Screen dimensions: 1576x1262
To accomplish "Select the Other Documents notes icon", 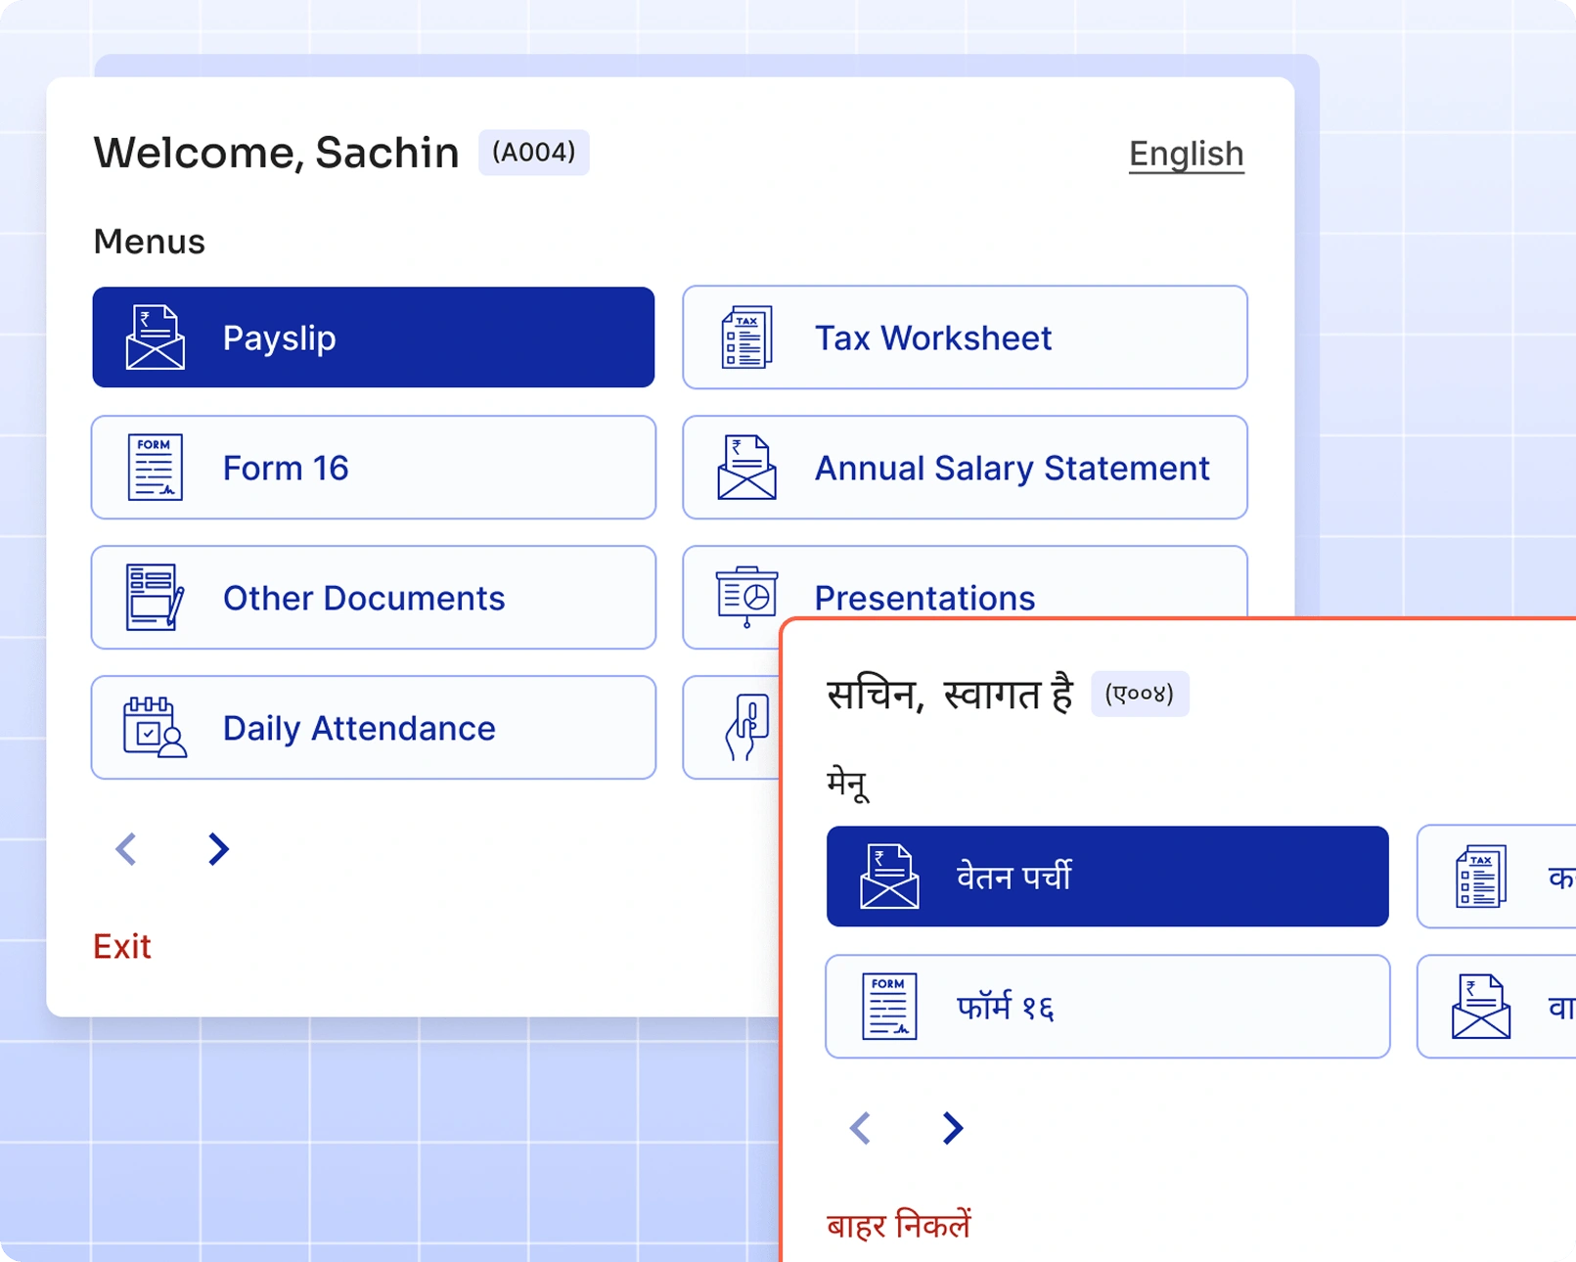I will 154,598.
